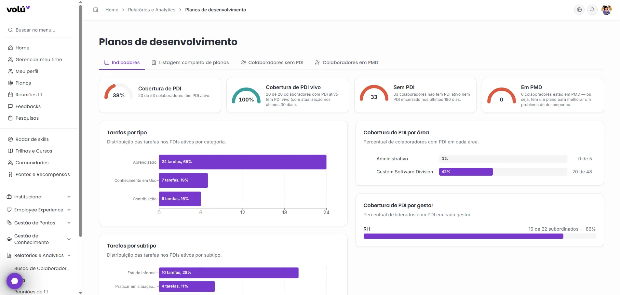Open the Colaboradores em PMD tab
Viewport: 620px width, 295px height.
346,62
